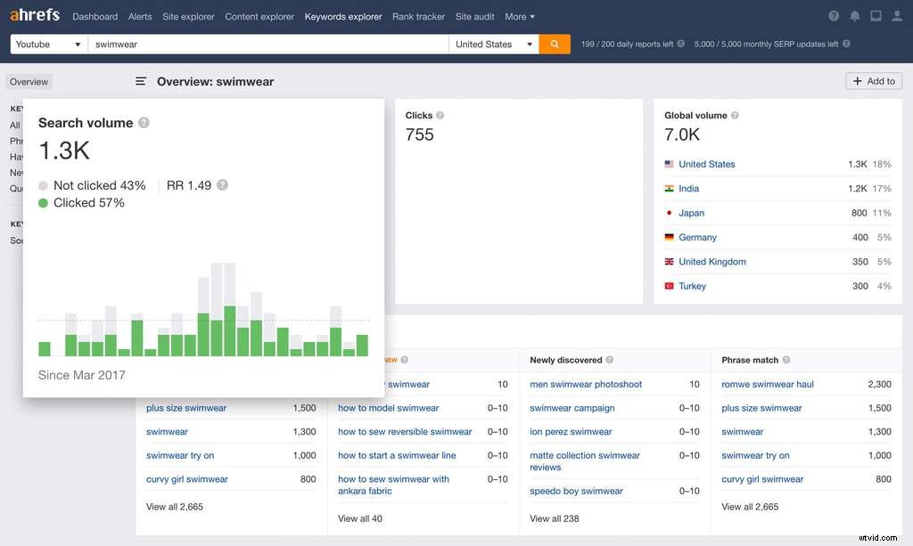Click the Add to button
The image size is (913, 546).
pyautogui.click(x=873, y=81)
